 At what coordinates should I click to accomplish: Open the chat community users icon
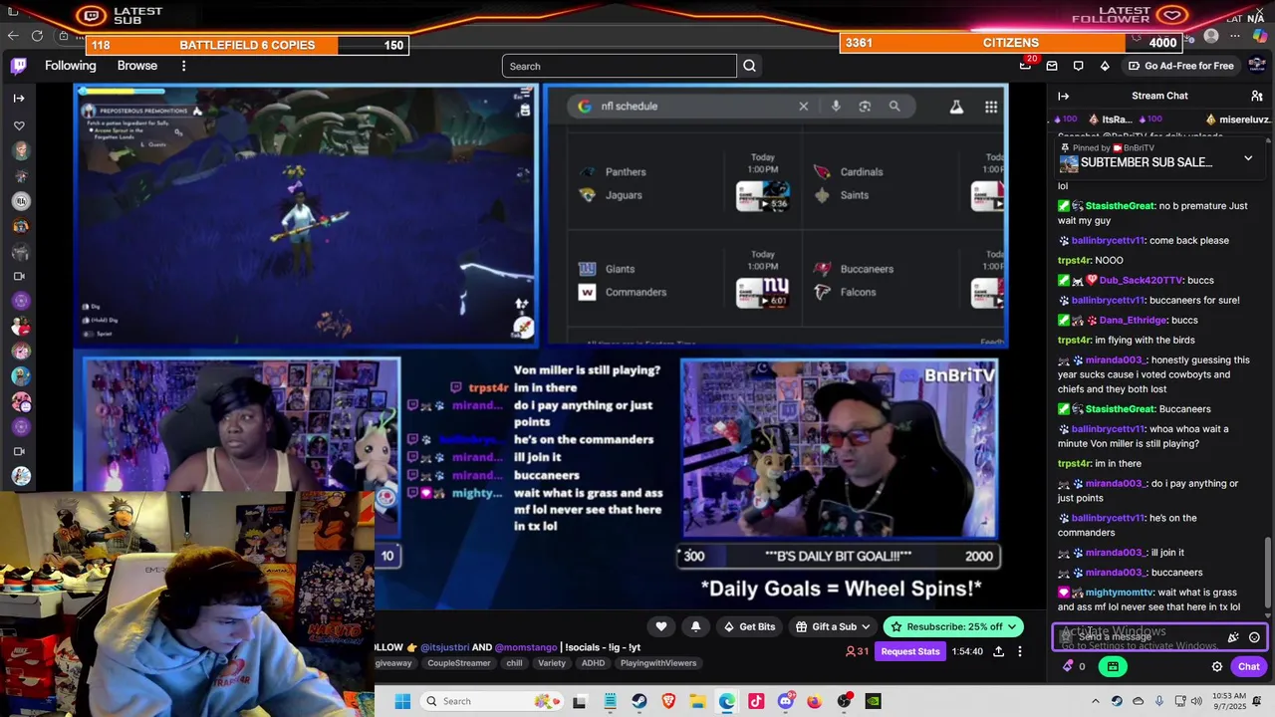pos(1257,96)
